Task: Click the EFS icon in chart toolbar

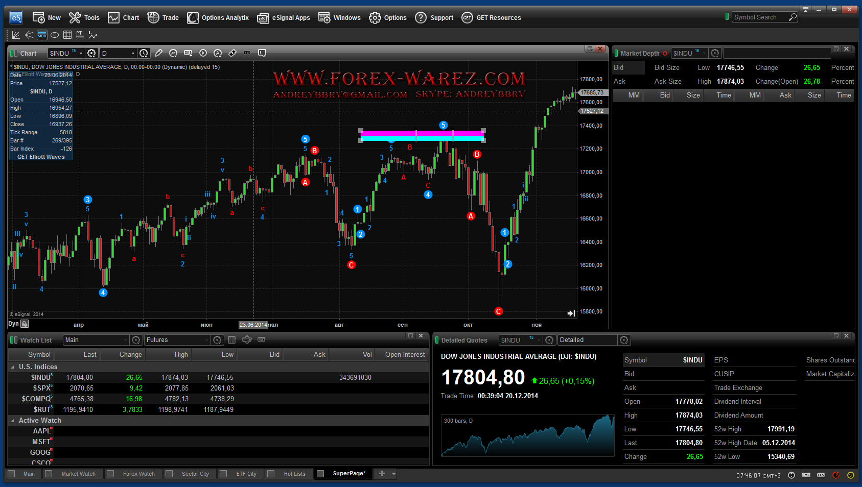Action: click(x=247, y=53)
